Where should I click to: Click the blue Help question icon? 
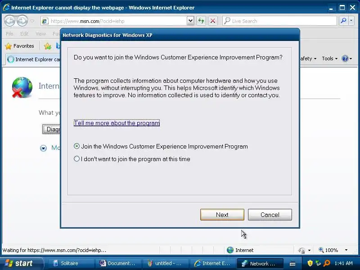[345, 58]
